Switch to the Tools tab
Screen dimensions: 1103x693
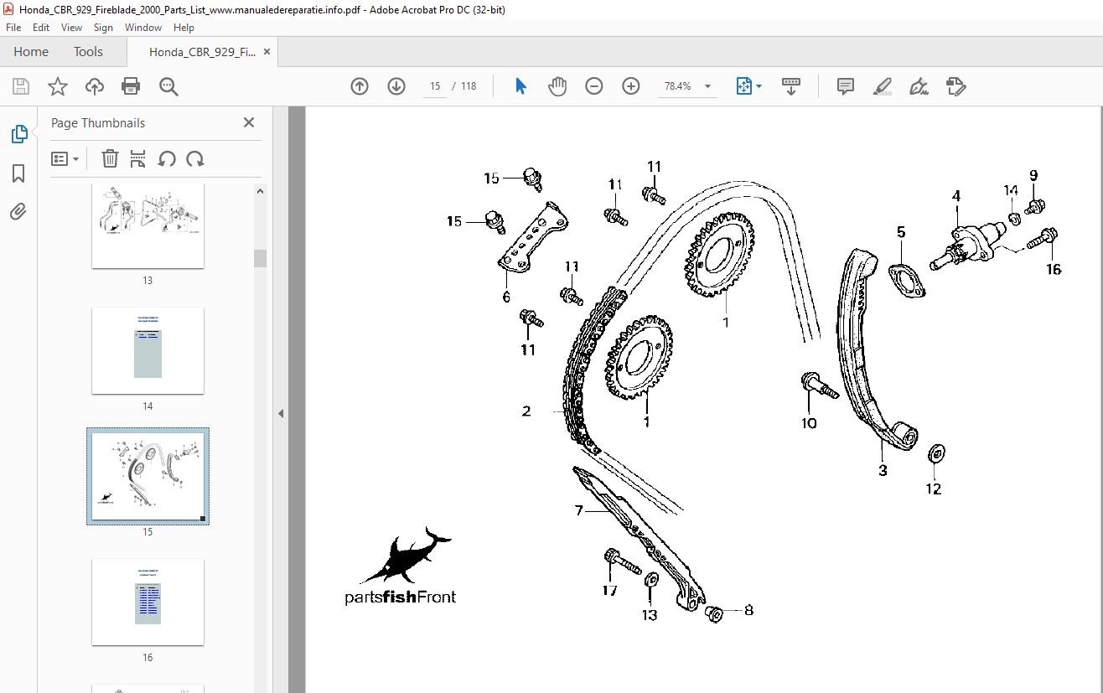pos(88,52)
